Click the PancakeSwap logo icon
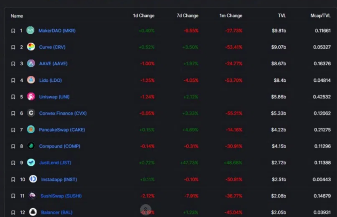337x217 pixels. click(x=31, y=129)
